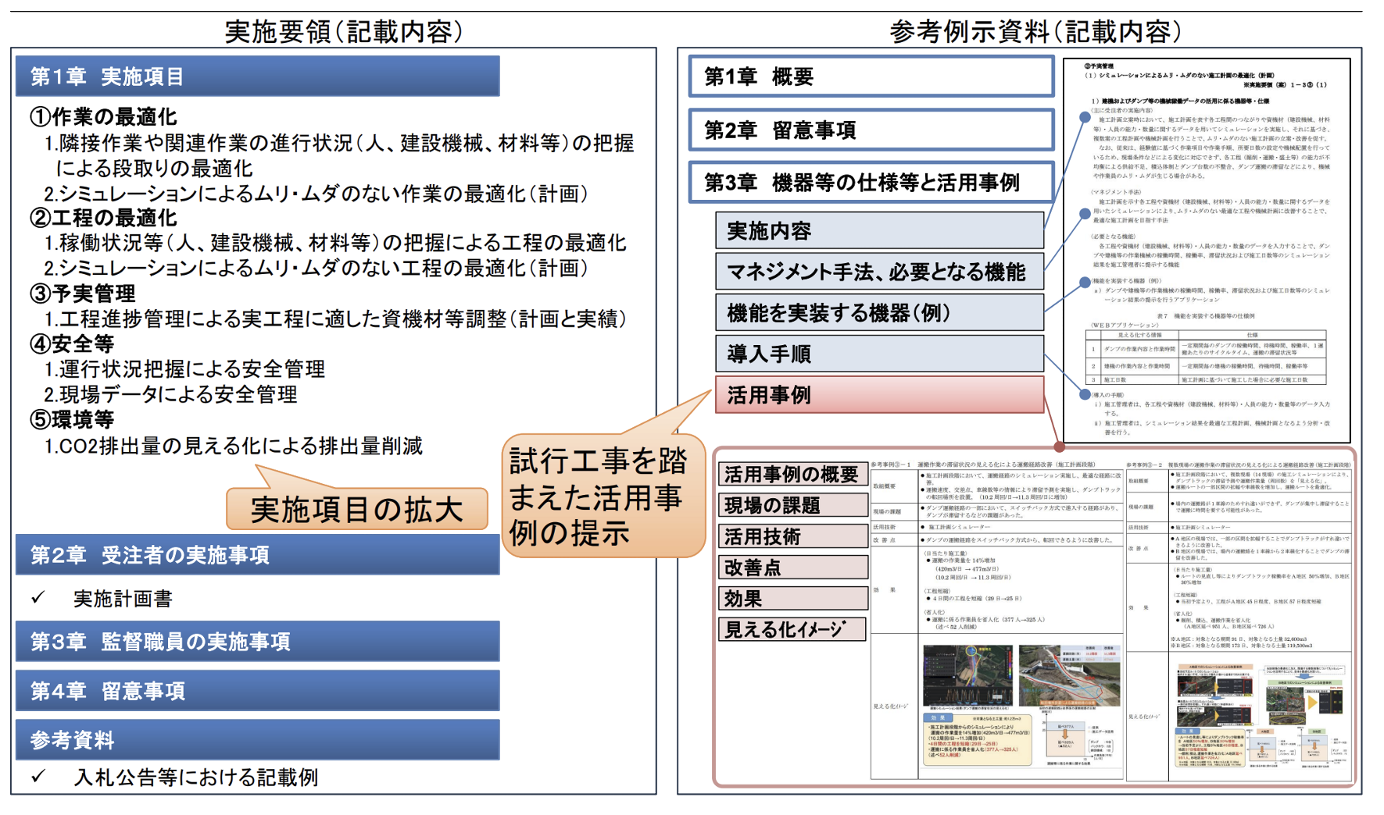This screenshot has width=1384, height=815.
Task: Click the 参考事例③-1 title line
Action: 983,464
